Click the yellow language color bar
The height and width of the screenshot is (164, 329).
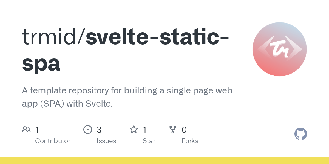pos(164,161)
